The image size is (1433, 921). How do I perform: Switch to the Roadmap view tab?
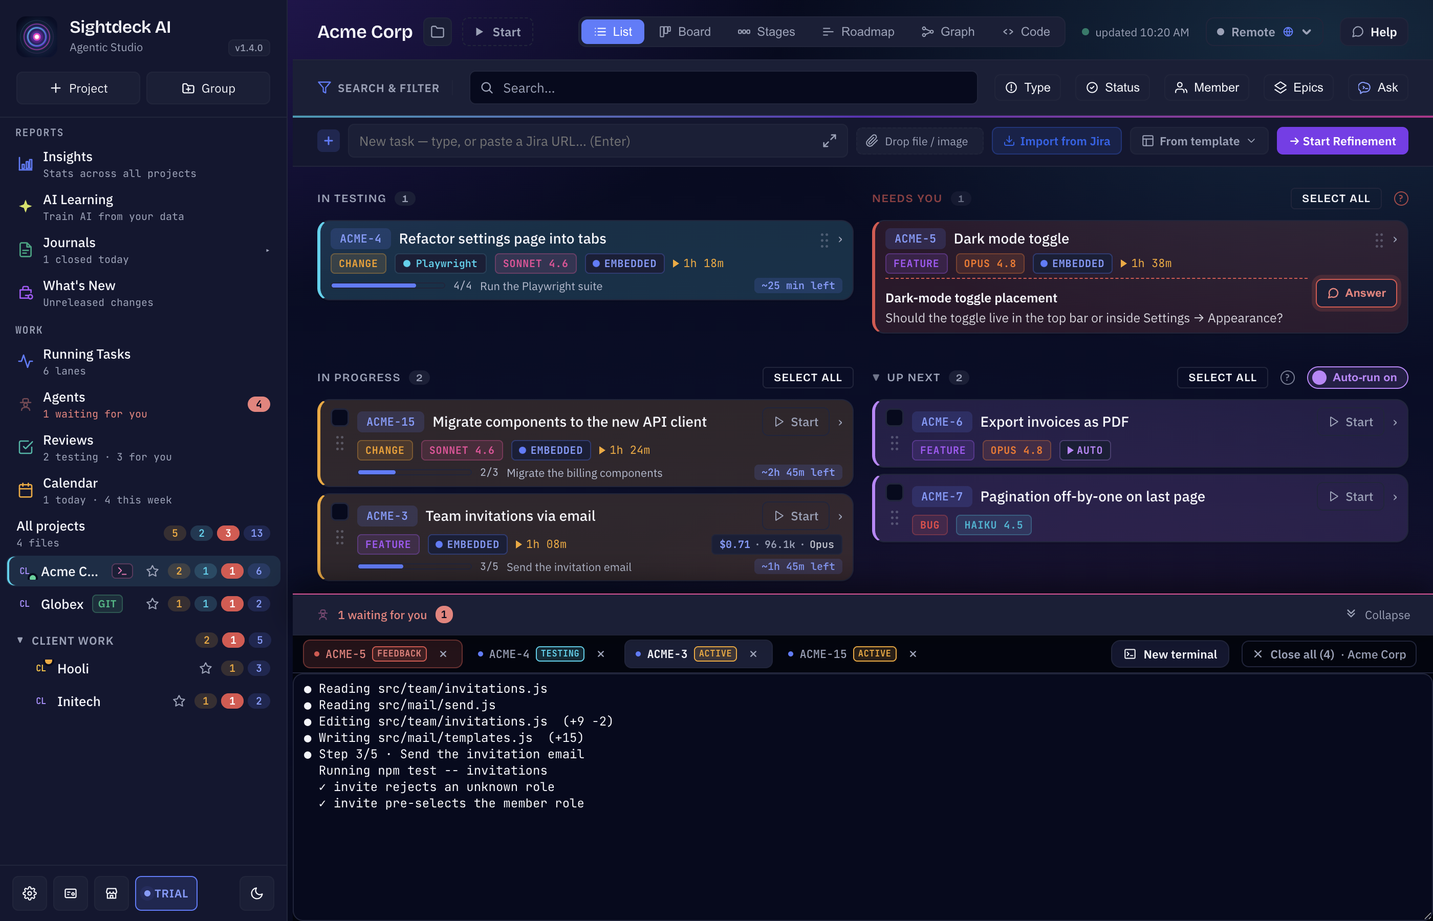[x=858, y=32]
